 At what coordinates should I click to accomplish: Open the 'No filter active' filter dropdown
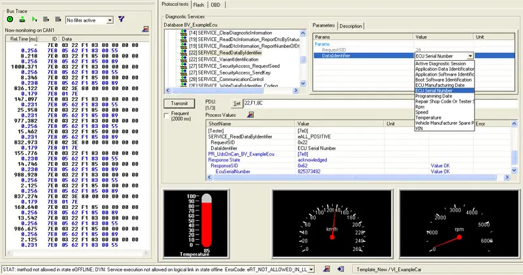[x=109, y=20]
